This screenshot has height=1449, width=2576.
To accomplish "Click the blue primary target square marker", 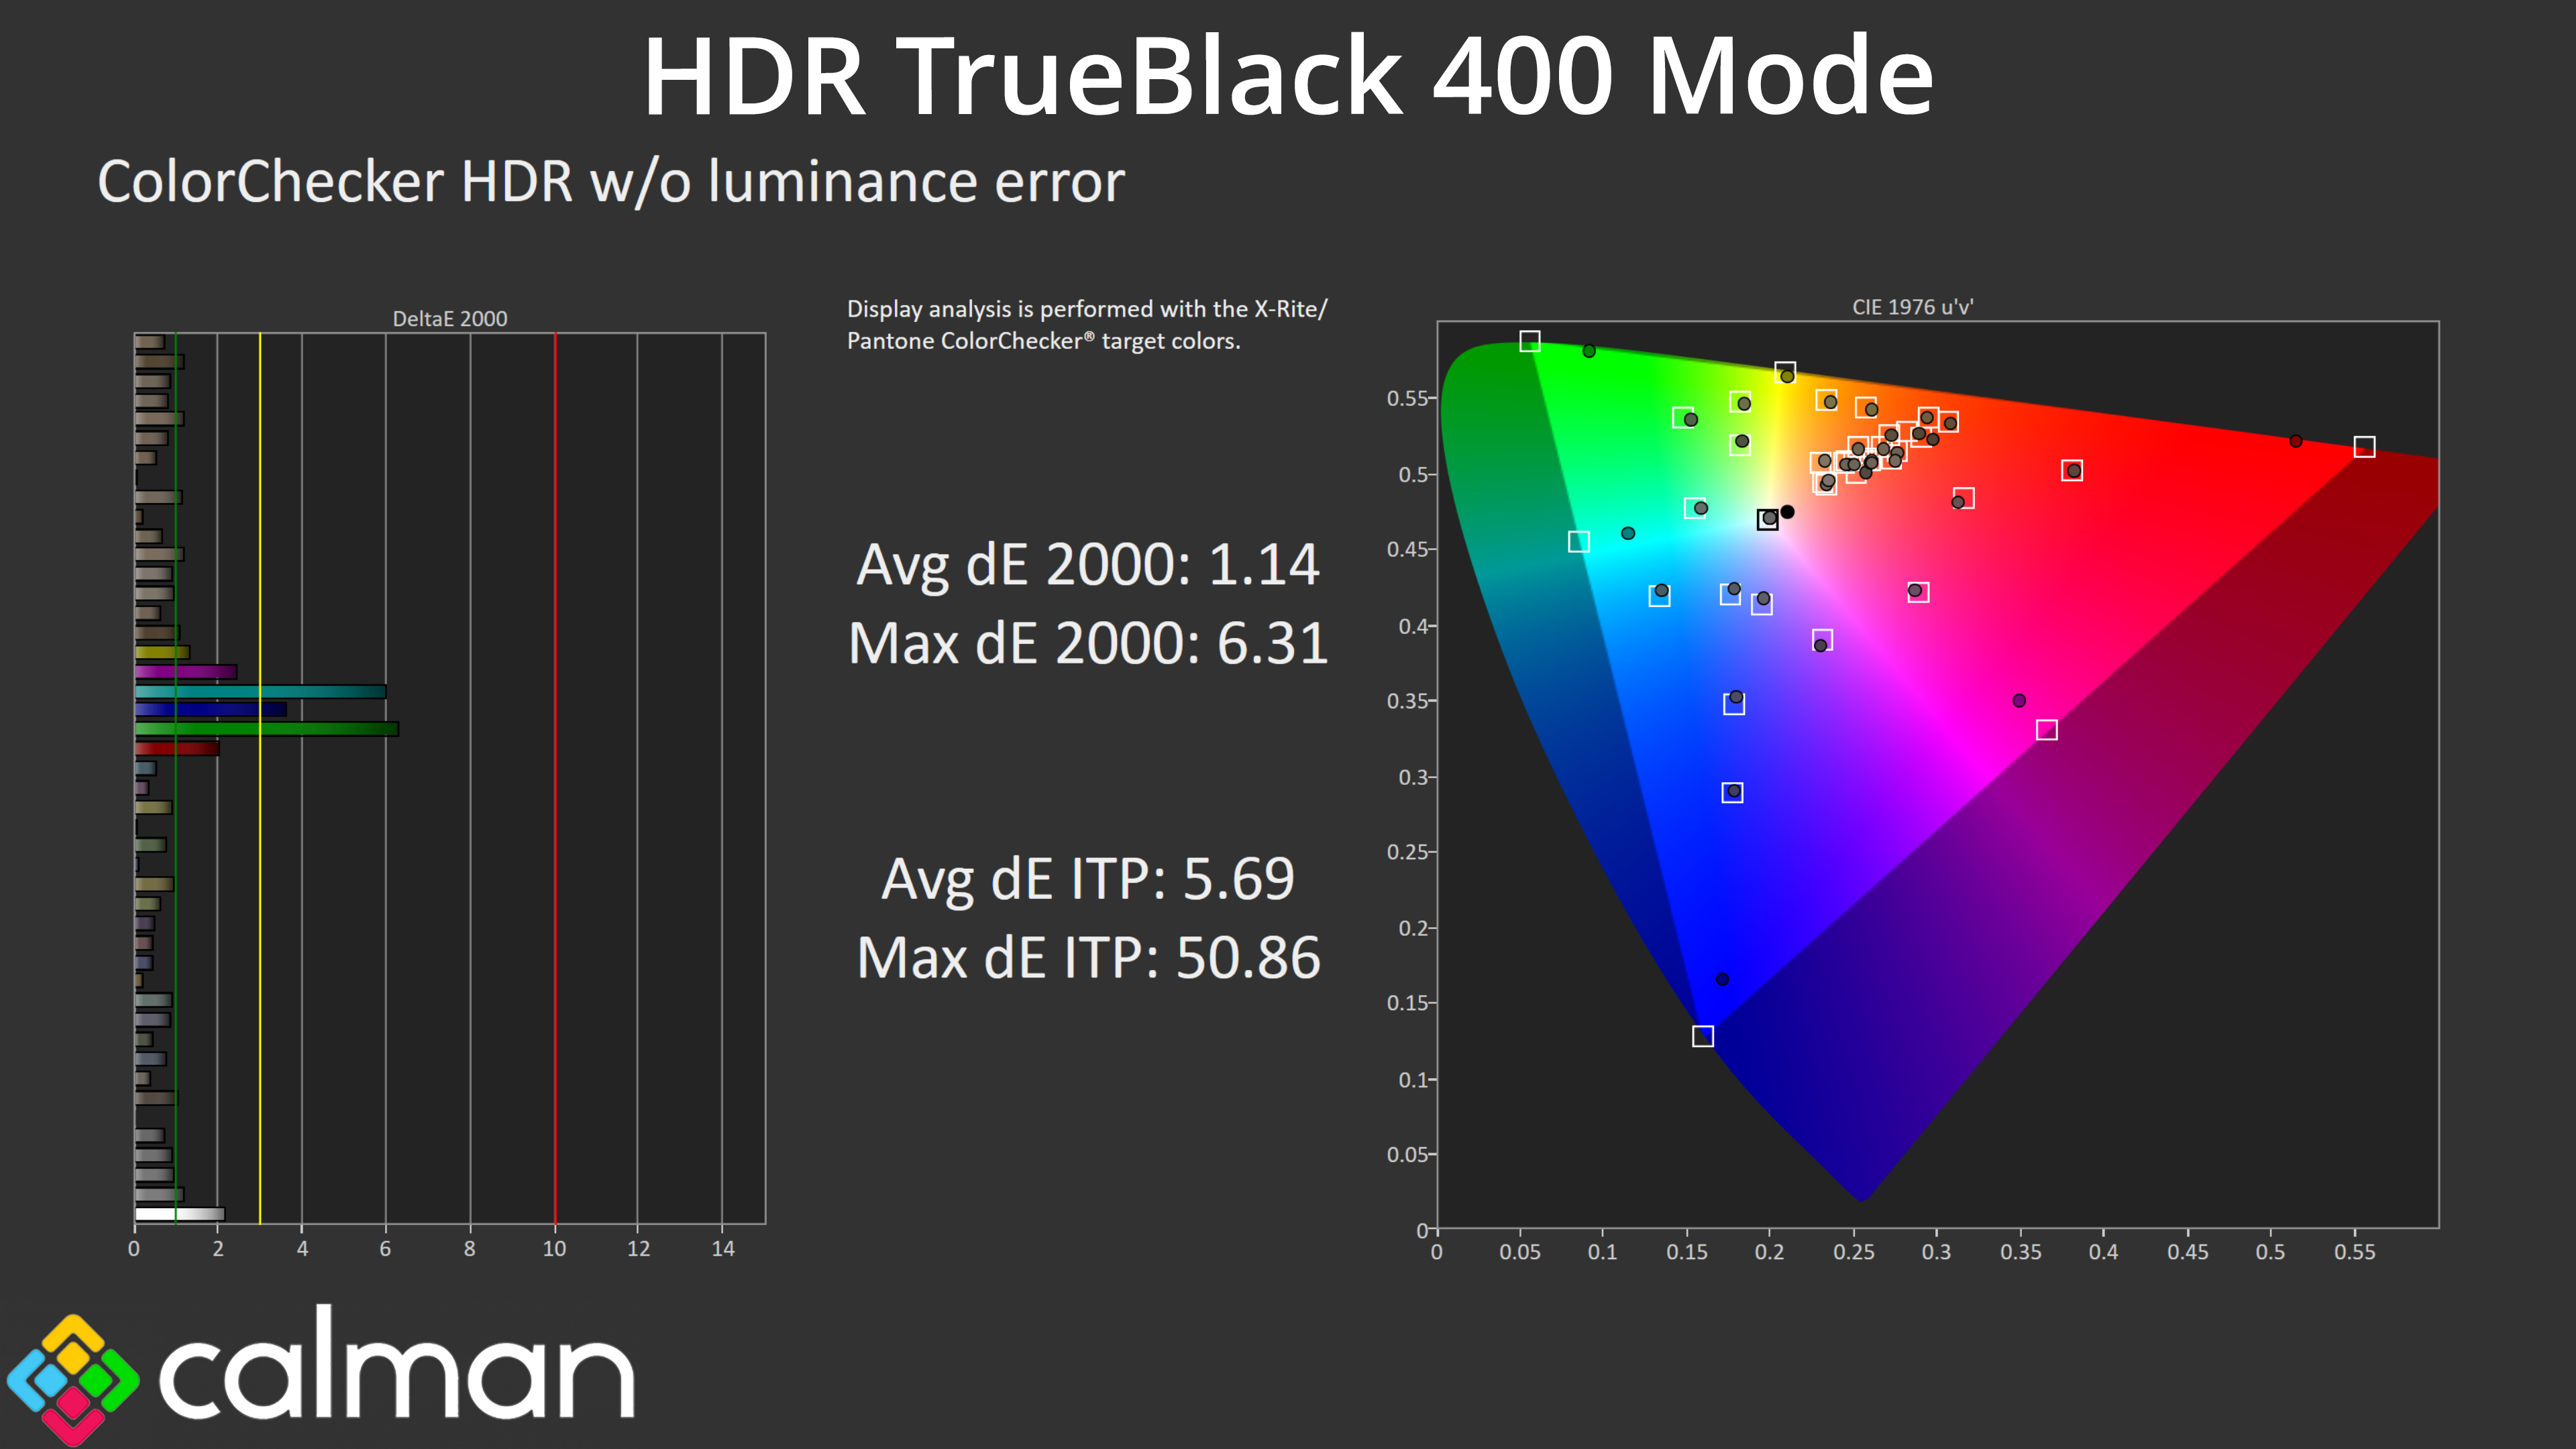I will point(1702,1036).
